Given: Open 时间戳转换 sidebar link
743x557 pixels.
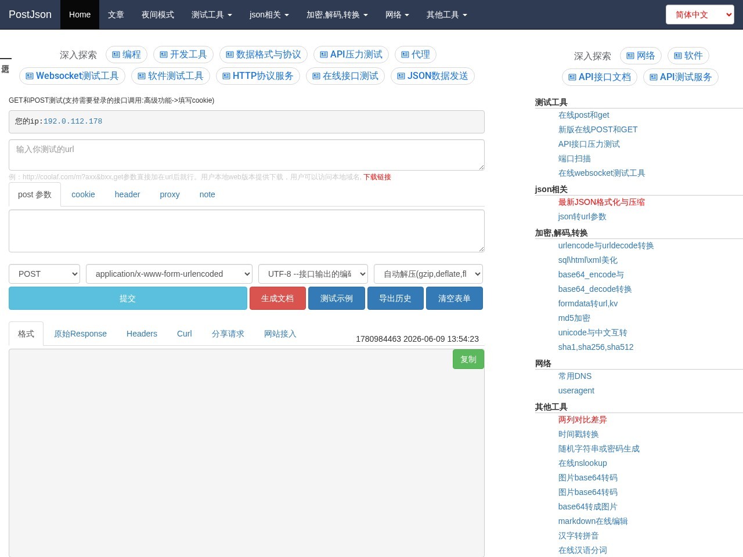Looking at the screenshot, I should pyautogui.click(x=578, y=434).
